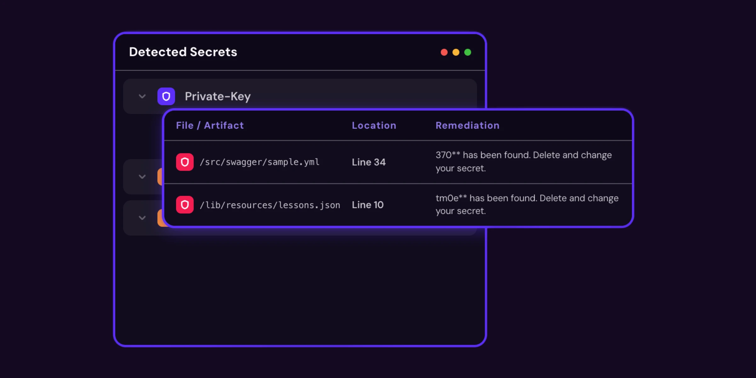Expand the second secret group chevron
Viewport: 756px width, 378px height.
click(x=142, y=177)
